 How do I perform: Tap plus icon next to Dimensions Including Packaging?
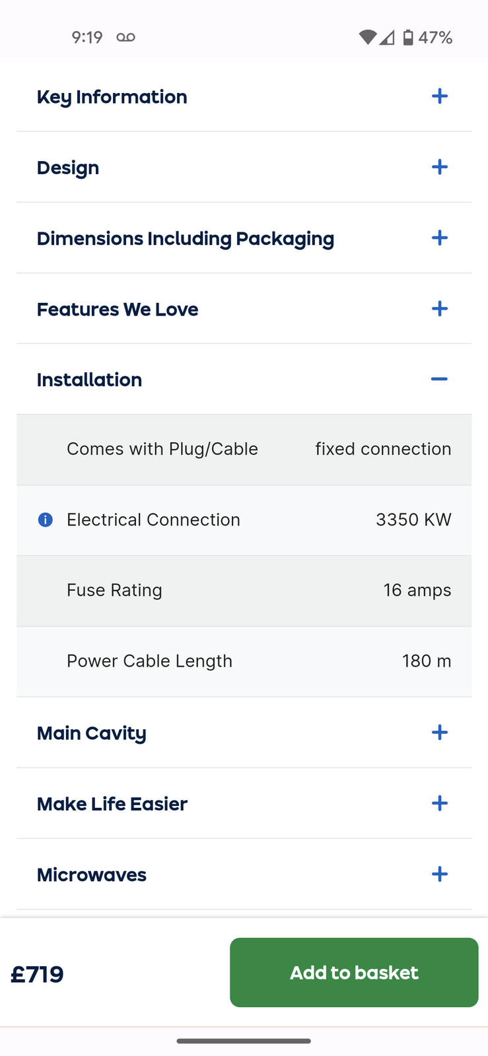point(439,238)
